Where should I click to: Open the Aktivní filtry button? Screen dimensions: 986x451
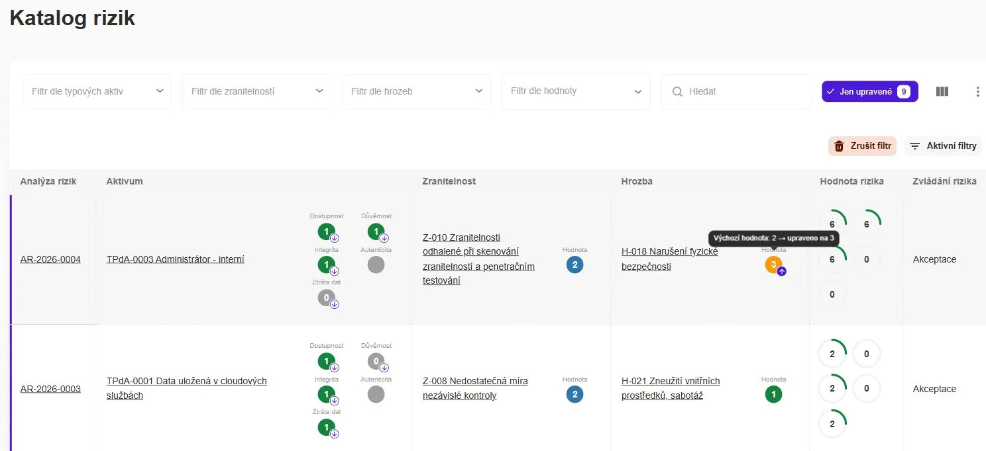tap(943, 146)
